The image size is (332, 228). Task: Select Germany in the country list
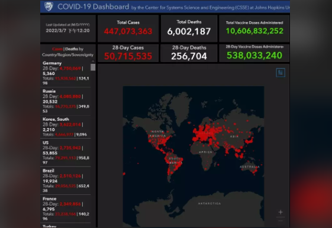[66, 73]
